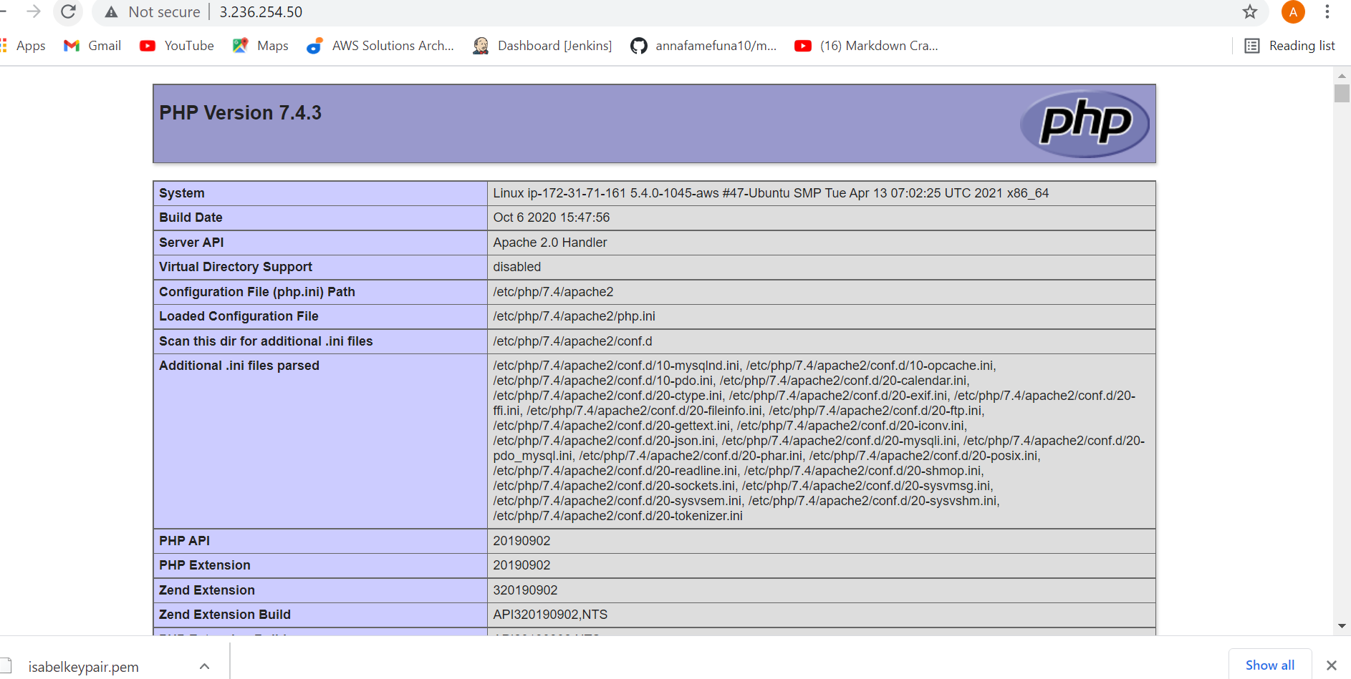Click the forward navigation arrow
The width and height of the screenshot is (1351, 679).
point(34,11)
